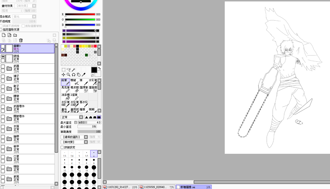Enable 詳細設定 detailed settings checkbox
The image size is (330, 189).
click(62, 147)
